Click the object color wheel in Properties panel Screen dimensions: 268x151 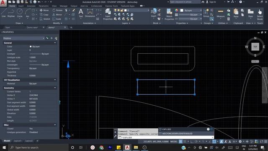pyautogui.click(x=176, y=10)
